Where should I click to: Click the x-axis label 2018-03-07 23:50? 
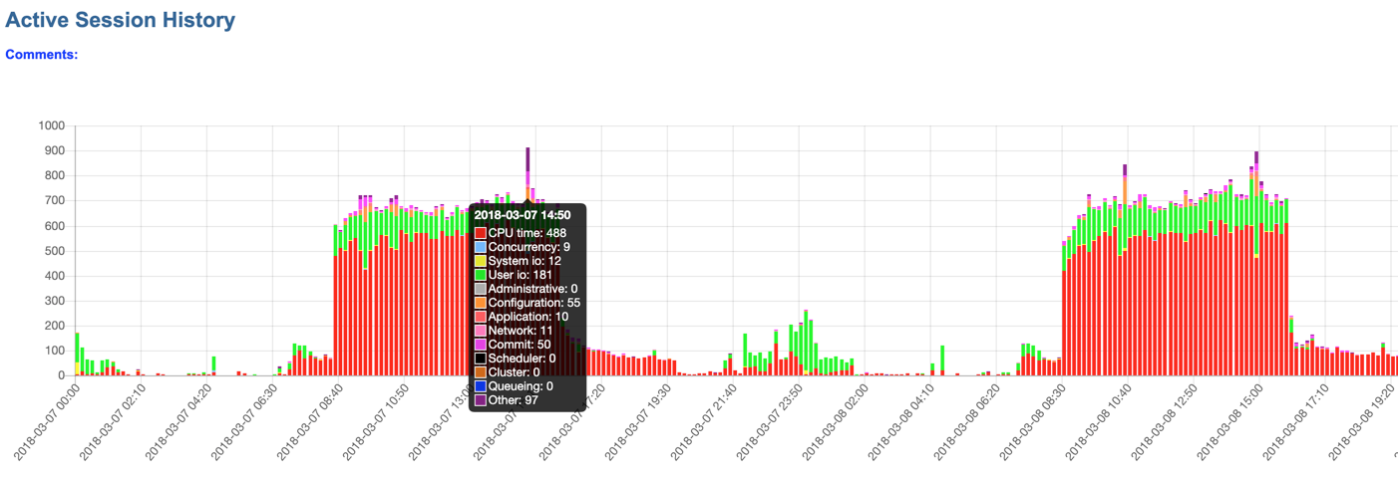coord(767,423)
